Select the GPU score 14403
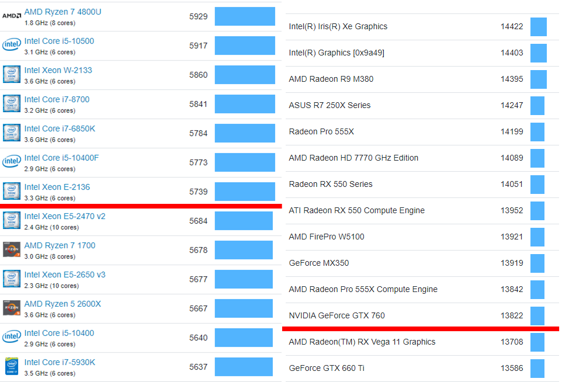 pyautogui.click(x=512, y=53)
